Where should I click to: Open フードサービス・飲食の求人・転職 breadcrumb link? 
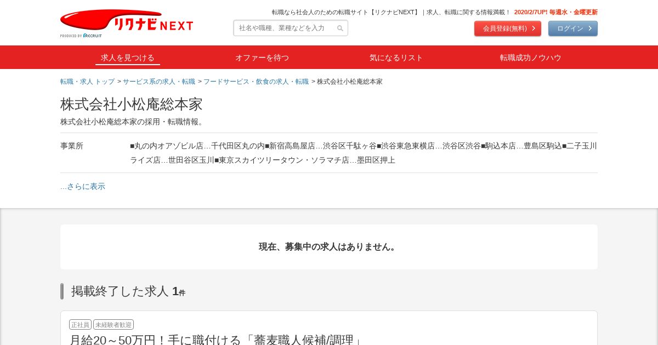pos(256,82)
